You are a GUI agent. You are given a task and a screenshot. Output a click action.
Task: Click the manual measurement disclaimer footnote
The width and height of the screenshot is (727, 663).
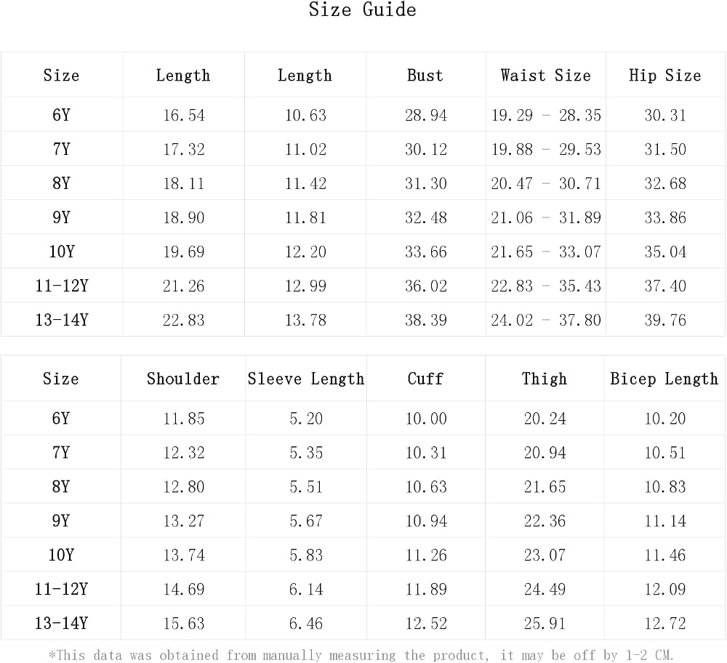[x=361, y=655]
